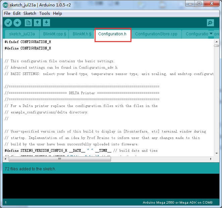Switch to the sketch_jul23a tab

tap(22, 34)
